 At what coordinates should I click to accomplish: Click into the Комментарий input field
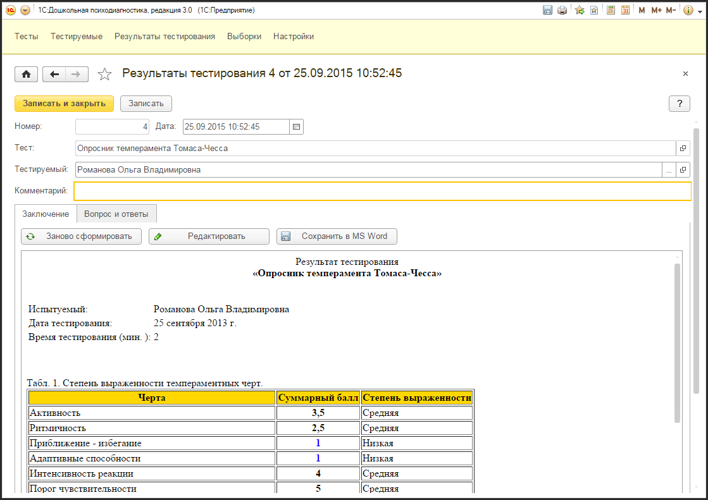point(382,191)
